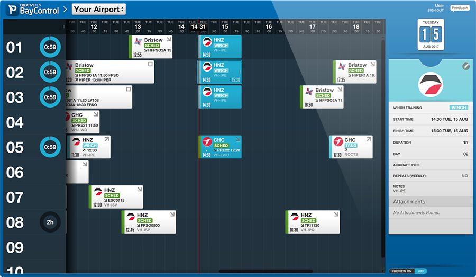Click the 13:00 hour marker in the timeline
The image size is (476, 277).
(138, 27)
